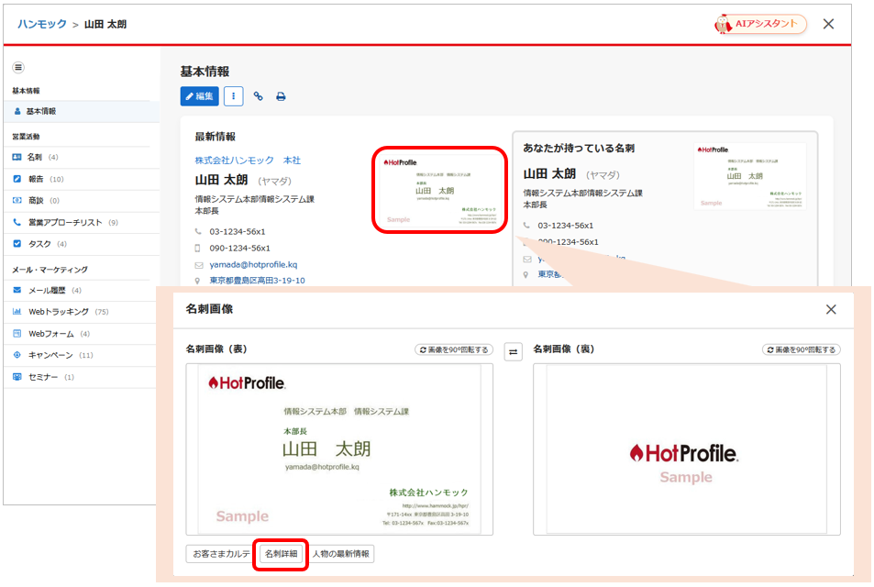Click the 山田 太朗 name in 最新情報
The image size is (874, 587).
click(221, 180)
